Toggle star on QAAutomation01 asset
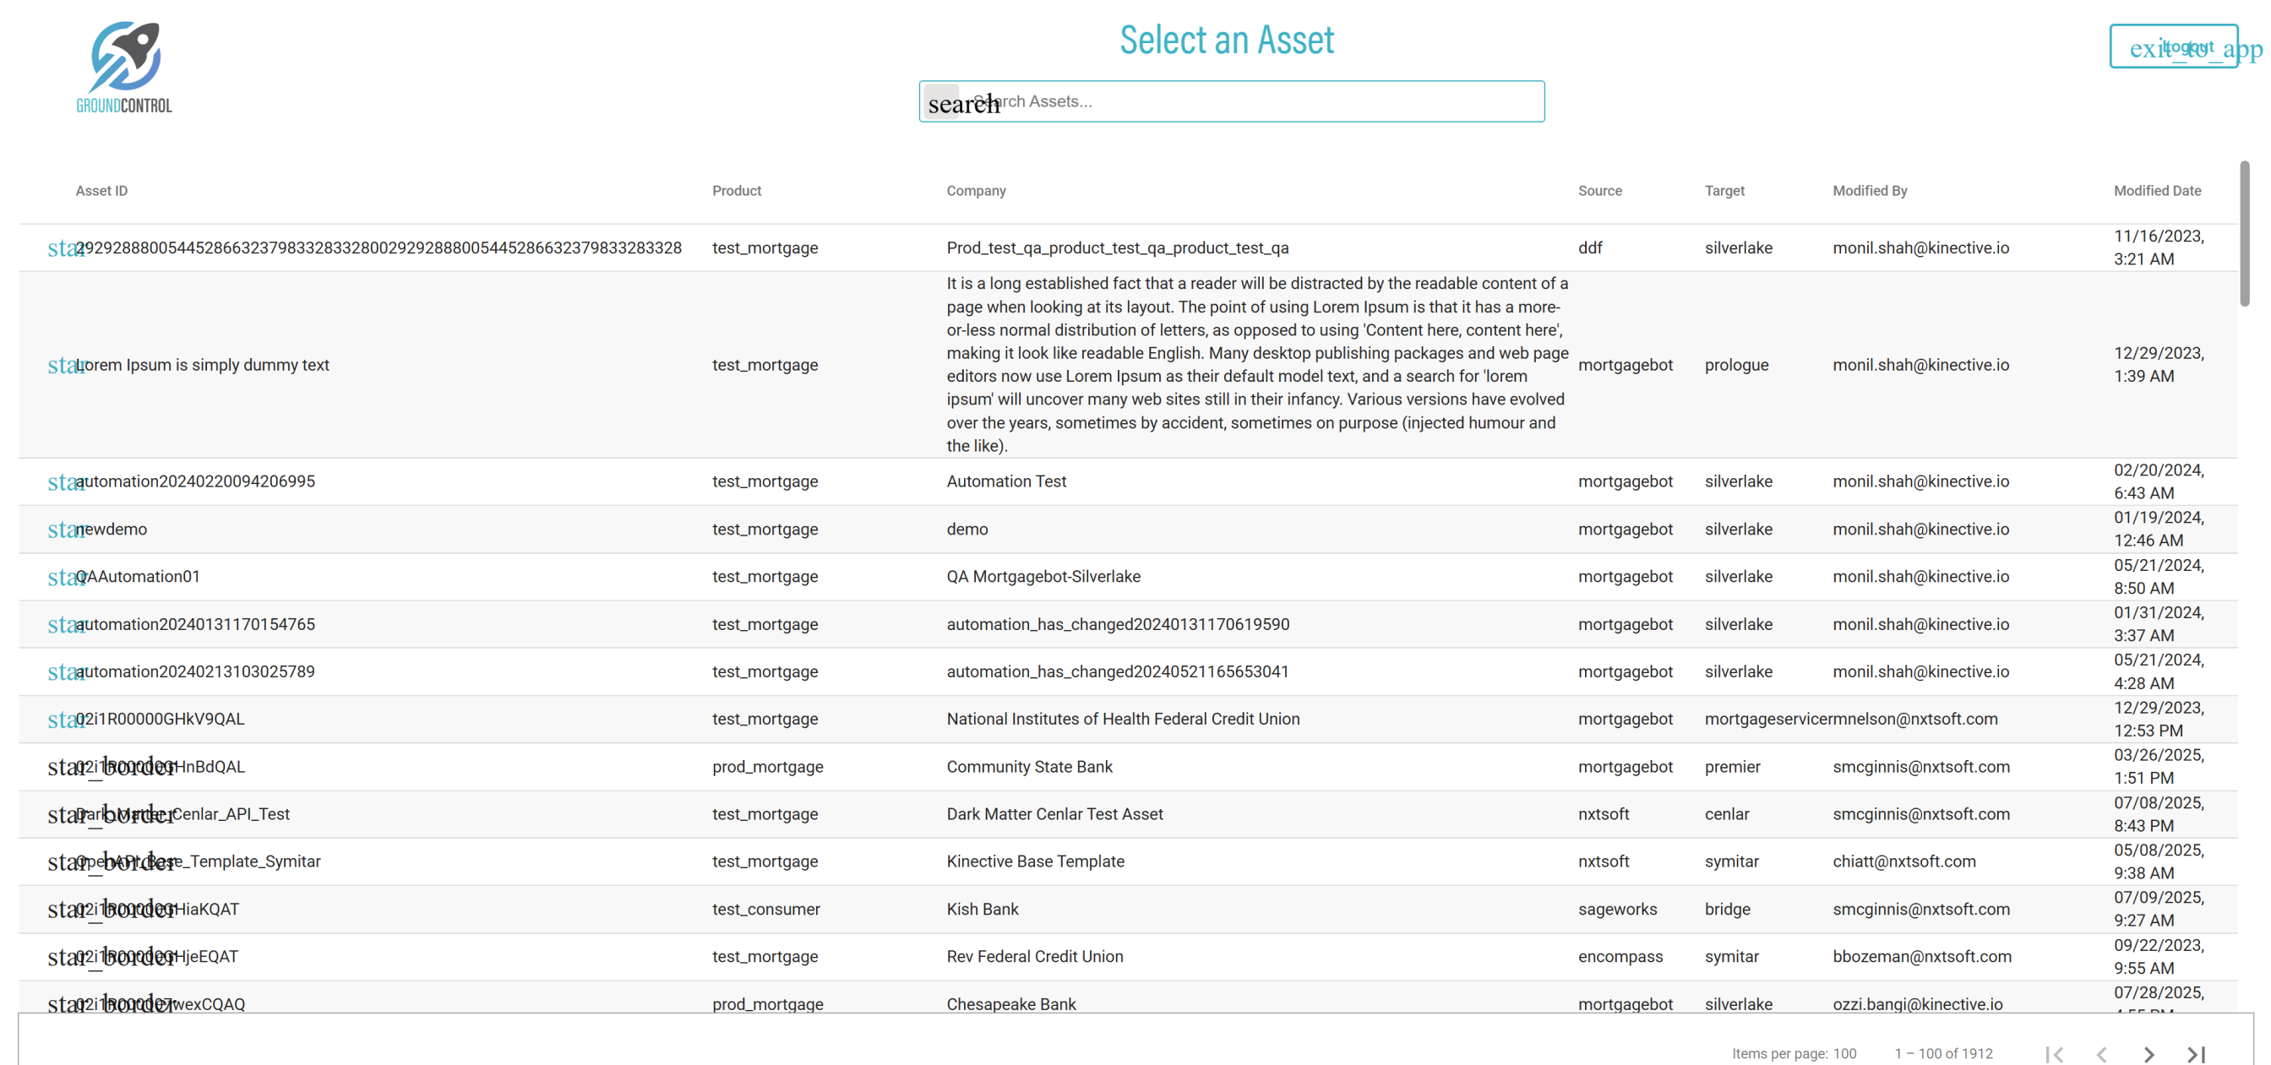 coord(60,578)
